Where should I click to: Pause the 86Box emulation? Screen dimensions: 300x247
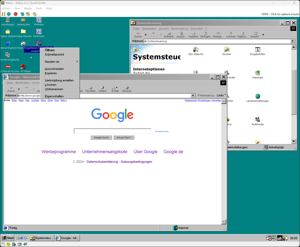coord(3,14)
